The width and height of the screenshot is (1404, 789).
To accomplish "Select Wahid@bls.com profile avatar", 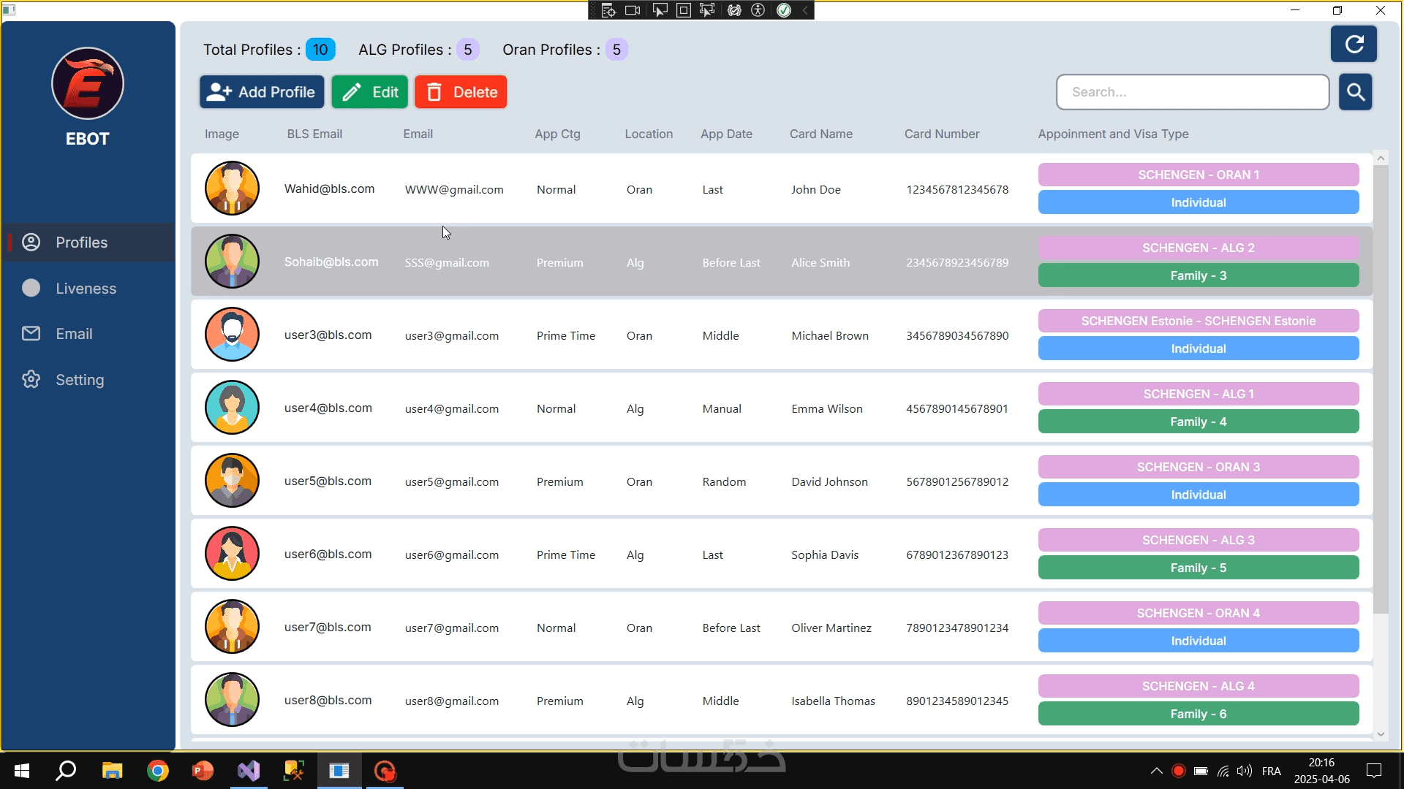I will pyautogui.click(x=232, y=188).
